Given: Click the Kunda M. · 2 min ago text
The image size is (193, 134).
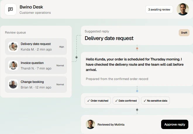Looking at the screenshot, I should 36,49.
